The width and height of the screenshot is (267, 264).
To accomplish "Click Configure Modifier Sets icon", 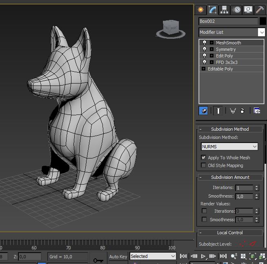I will click(x=257, y=110).
